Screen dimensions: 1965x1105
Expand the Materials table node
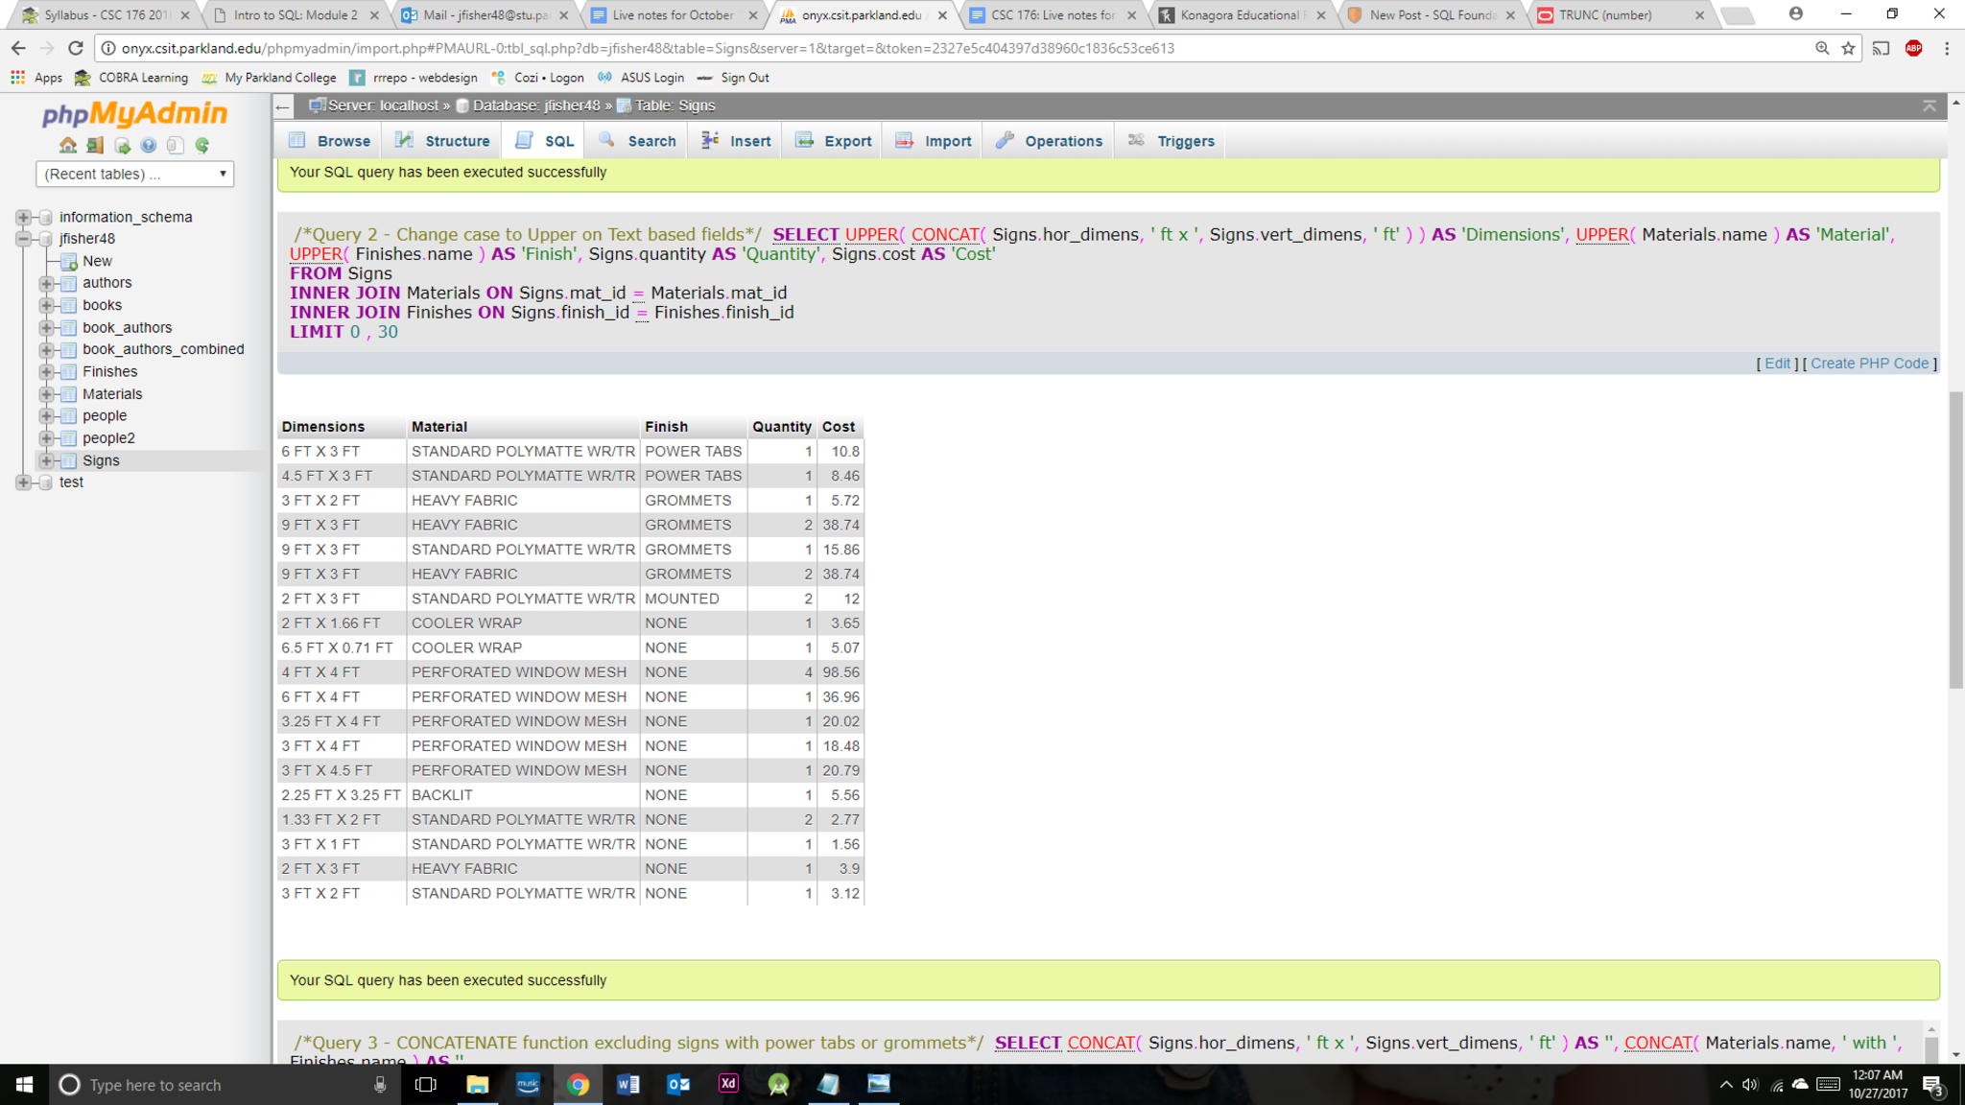click(46, 394)
